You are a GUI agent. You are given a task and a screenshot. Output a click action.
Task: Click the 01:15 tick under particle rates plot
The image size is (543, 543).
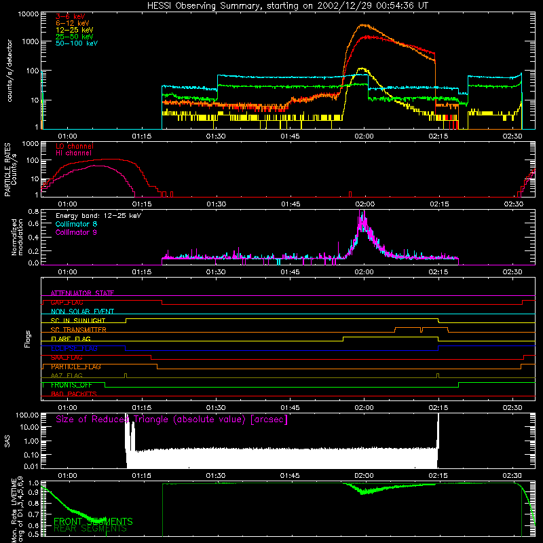[x=142, y=204]
